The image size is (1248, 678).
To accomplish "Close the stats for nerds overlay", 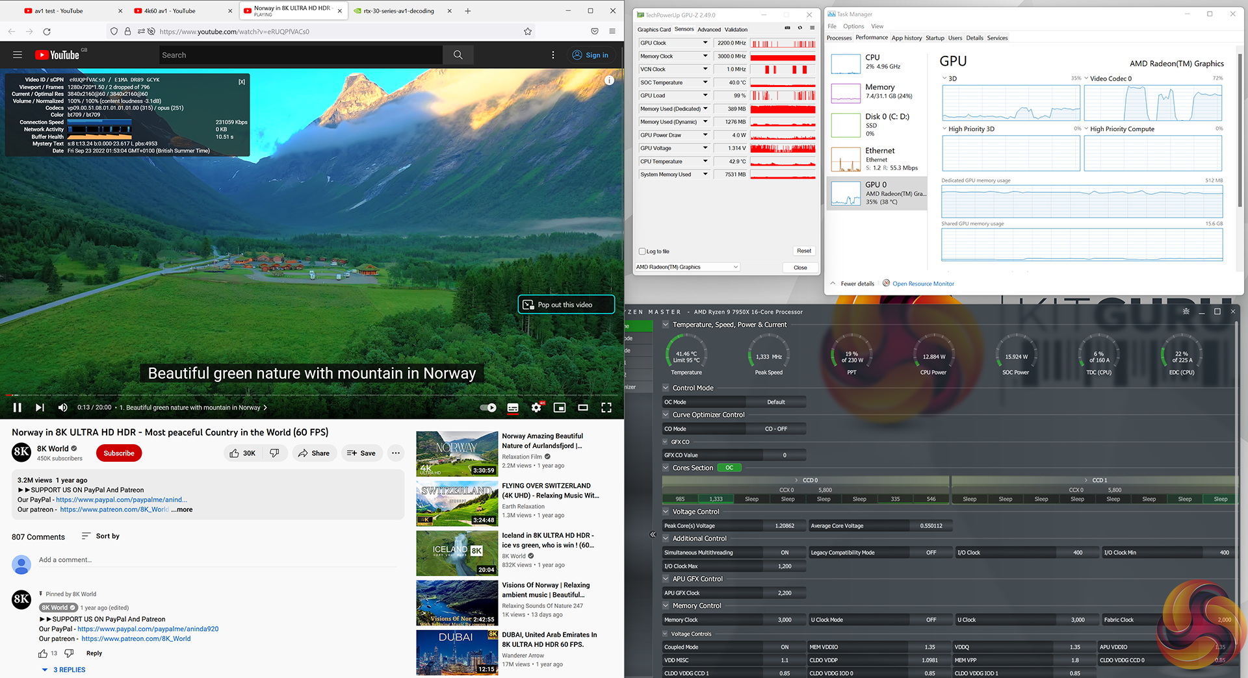I will tap(242, 82).
